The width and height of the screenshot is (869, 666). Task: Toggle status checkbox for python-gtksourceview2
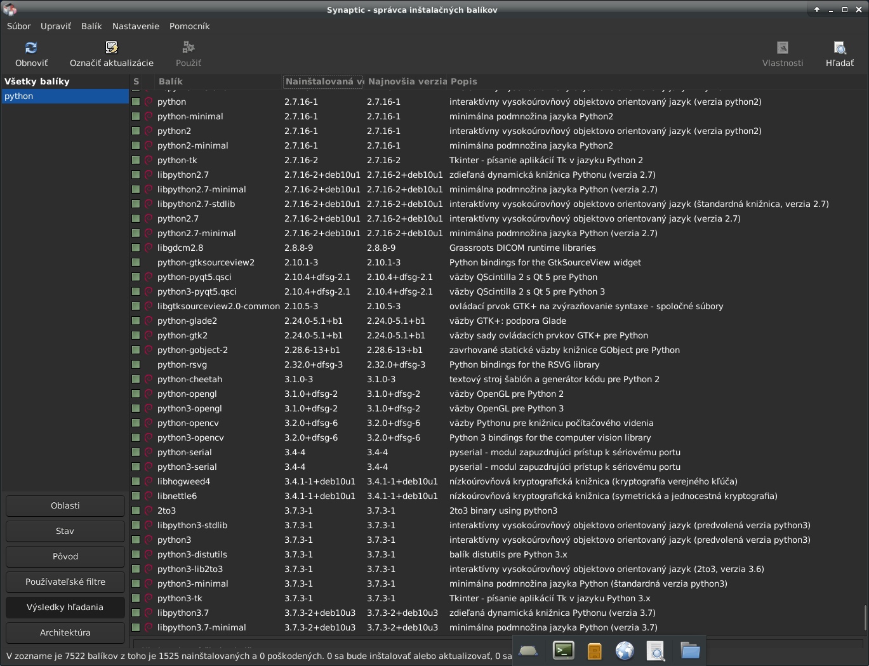pyautogui.click(x=136, y=262)
